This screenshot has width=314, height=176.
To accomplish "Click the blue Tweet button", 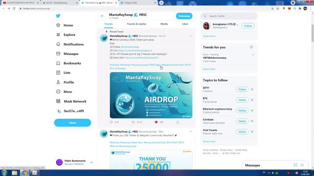I will pos(73,123).
